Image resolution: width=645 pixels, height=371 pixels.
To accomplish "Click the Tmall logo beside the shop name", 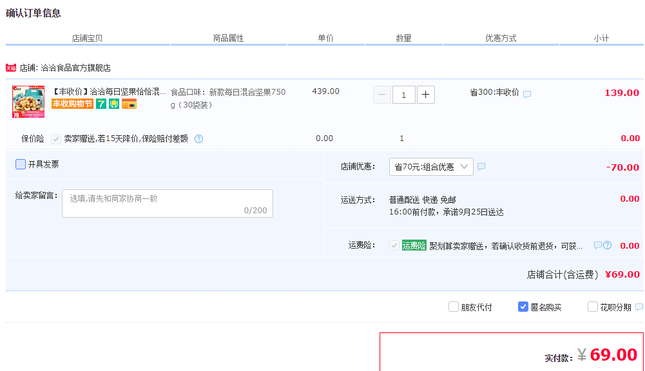I will click(11, 68).
